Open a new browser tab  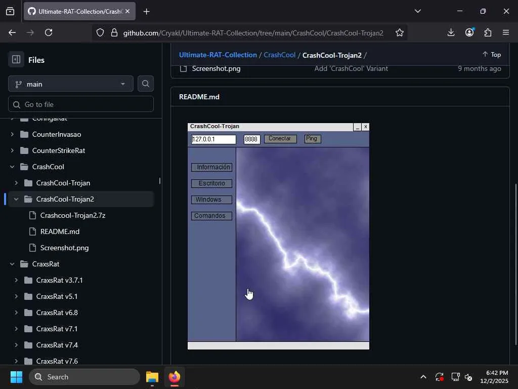pyautogui.click(x=146, y=12)
